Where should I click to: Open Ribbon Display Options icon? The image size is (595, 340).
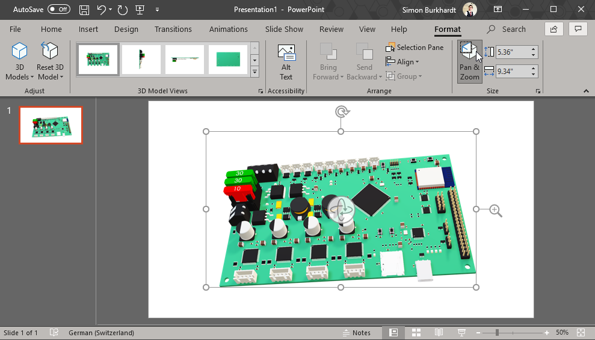498,10
